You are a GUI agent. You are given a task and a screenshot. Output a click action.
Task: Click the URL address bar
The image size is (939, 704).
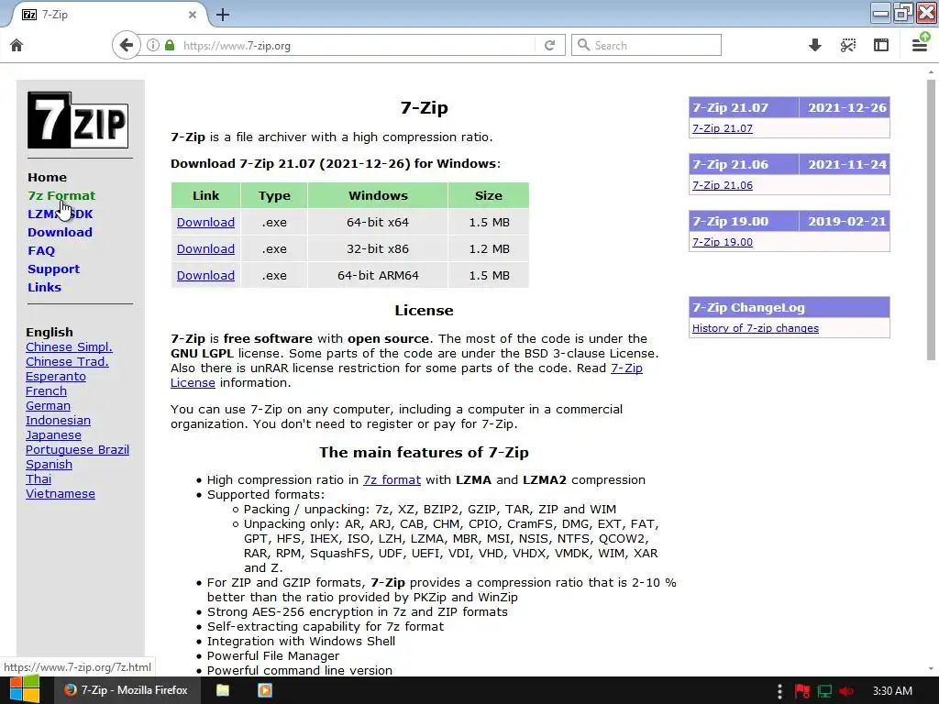click(357, 46)
